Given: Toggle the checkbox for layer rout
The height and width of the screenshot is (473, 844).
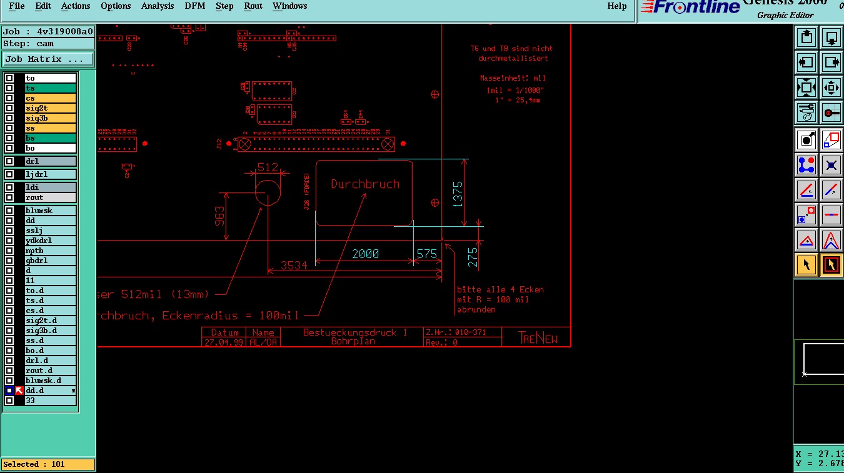Looking at the screenshot, I should coord(9,197).
